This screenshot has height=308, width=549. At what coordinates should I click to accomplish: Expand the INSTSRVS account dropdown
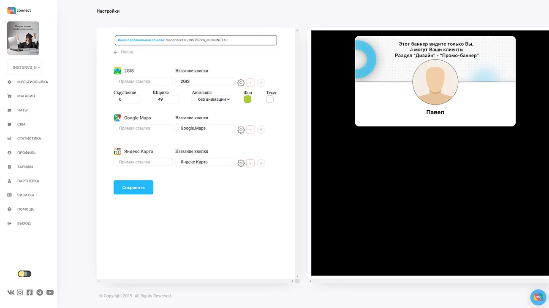point(24,67)
